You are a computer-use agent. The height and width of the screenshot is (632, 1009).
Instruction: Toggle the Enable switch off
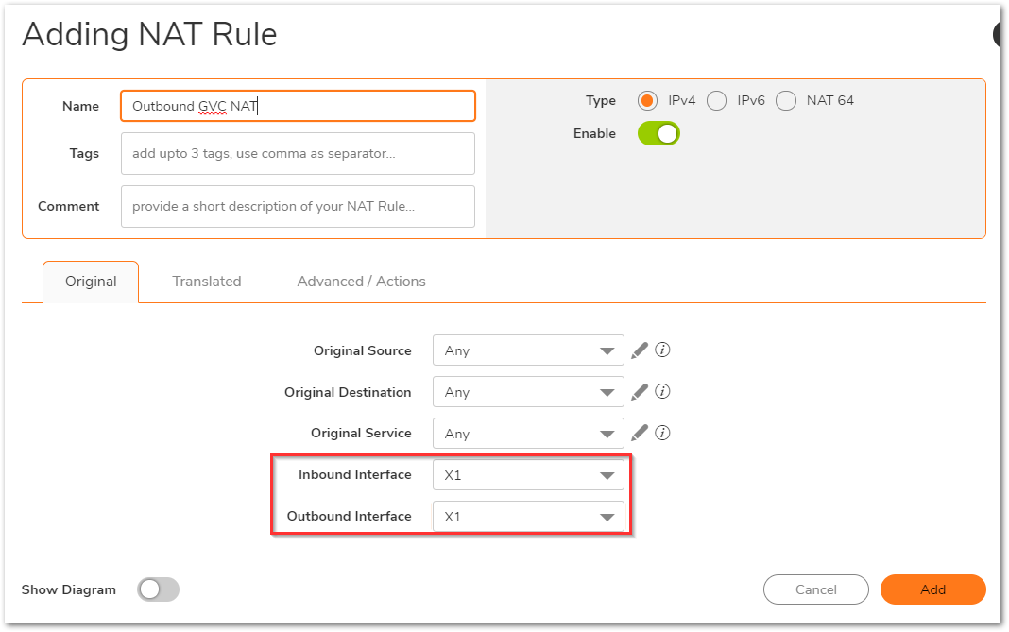pos(658,133)
